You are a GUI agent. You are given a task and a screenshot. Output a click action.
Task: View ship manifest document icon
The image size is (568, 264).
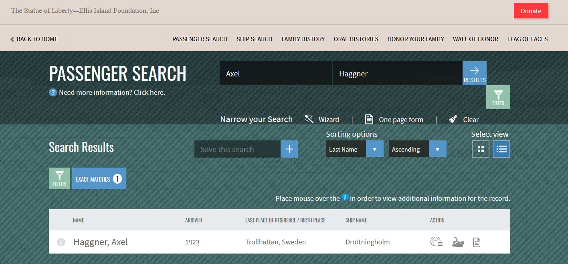pyautogui.click(x=477, y=242)
